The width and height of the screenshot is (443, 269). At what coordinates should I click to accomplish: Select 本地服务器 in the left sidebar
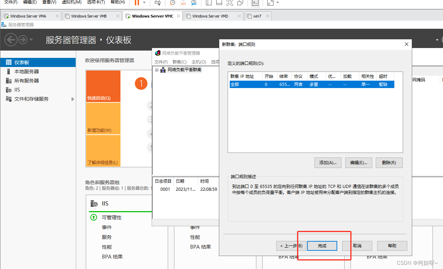[x=26, y=72]
